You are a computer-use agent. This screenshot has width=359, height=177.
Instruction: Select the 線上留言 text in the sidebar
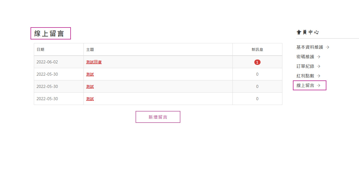point(305,86)
